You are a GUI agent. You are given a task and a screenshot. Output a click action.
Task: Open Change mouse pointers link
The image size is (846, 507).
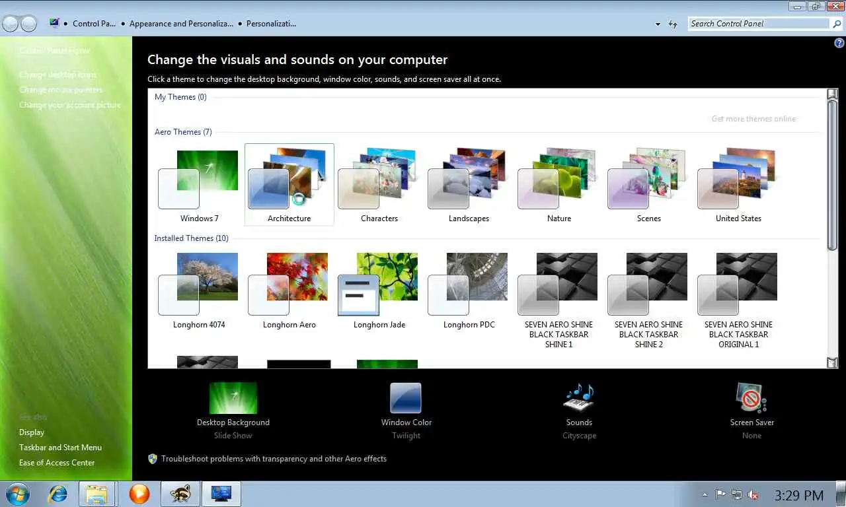(61, 90)
